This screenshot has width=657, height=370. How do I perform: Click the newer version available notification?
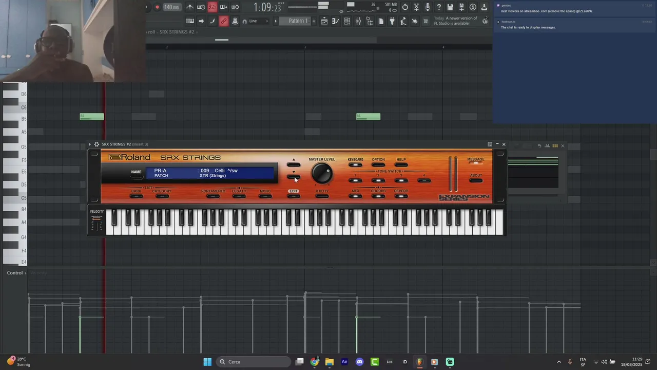coord(461,21)
